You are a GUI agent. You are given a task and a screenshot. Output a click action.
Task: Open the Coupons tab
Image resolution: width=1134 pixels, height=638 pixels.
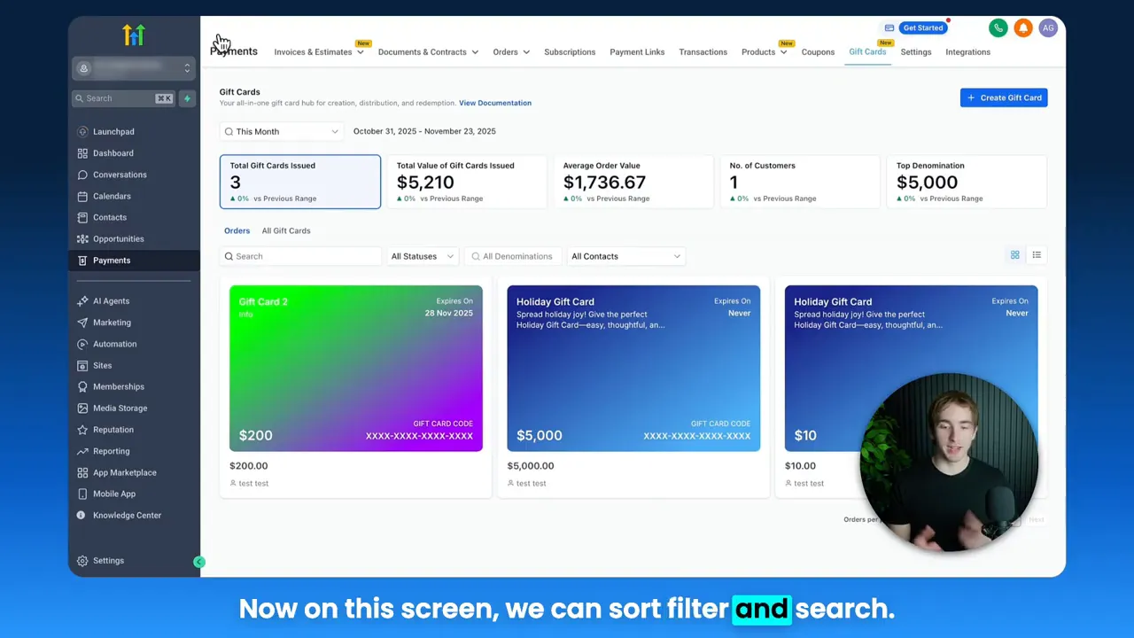tap(818, 52)
